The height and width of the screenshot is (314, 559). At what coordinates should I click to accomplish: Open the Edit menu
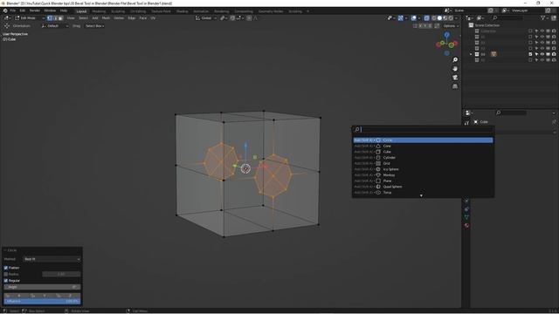23,10
